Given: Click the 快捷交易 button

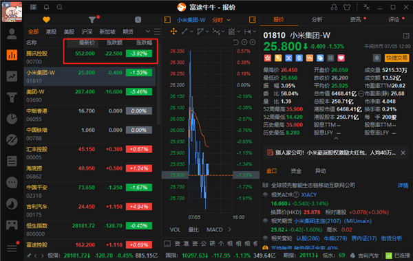Looking at the screenshot, I should tap(396, 58).
